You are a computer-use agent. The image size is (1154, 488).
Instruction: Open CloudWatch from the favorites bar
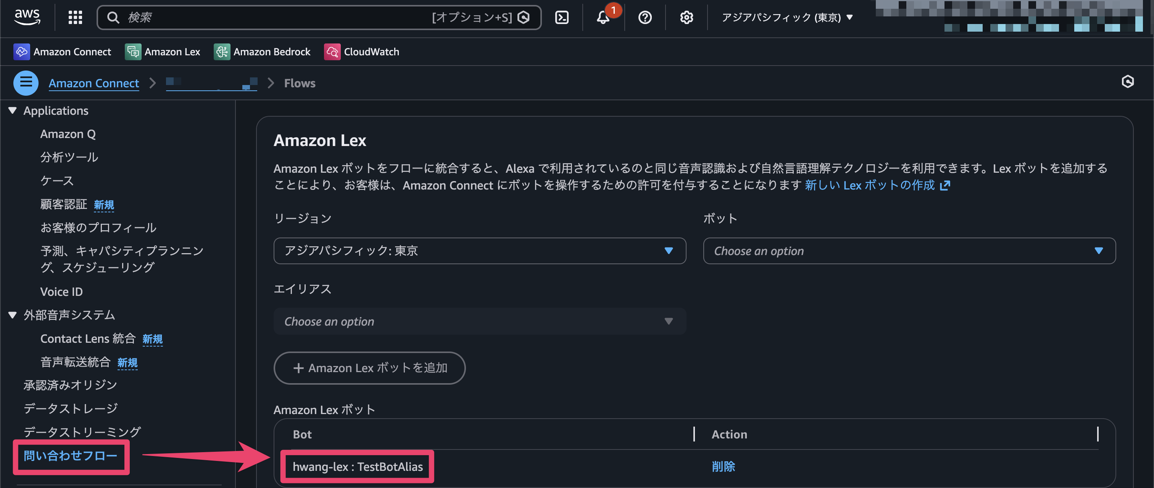coord(361,51)
